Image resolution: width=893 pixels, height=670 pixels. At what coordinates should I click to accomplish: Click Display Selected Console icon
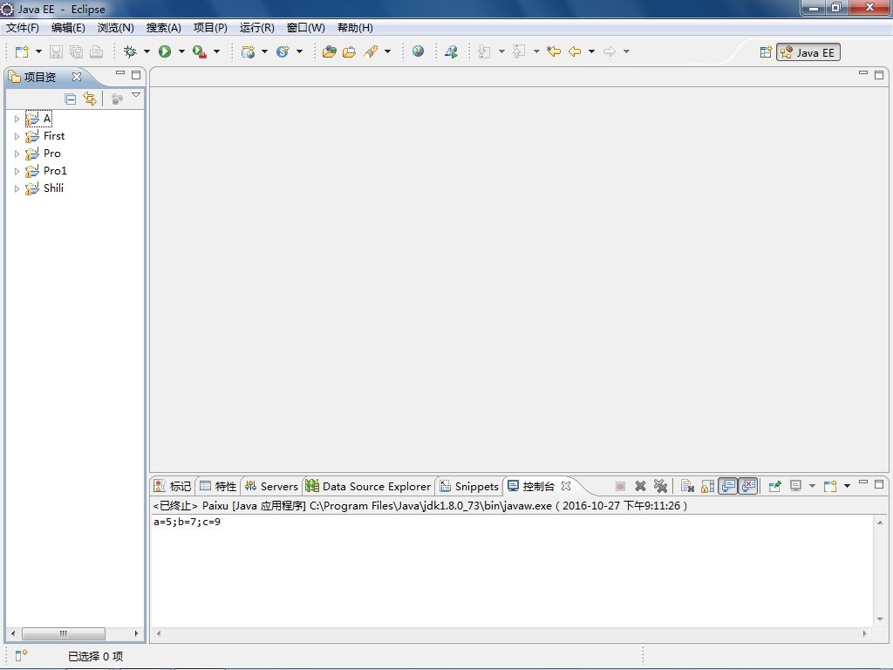[795, 486]
